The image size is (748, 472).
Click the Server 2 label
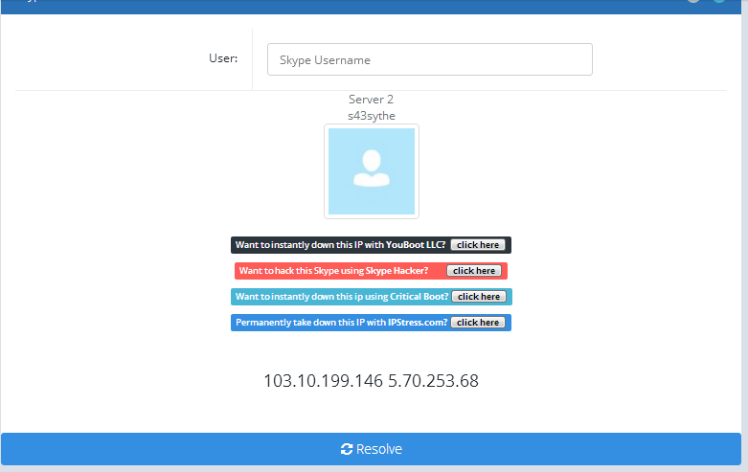pos(372,100)
